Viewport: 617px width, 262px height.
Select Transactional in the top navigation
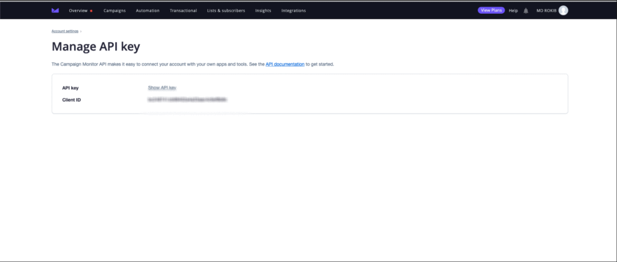coord(183,10)
